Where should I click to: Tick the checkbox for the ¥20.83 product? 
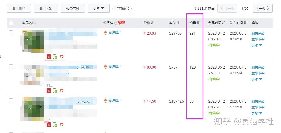11,33
